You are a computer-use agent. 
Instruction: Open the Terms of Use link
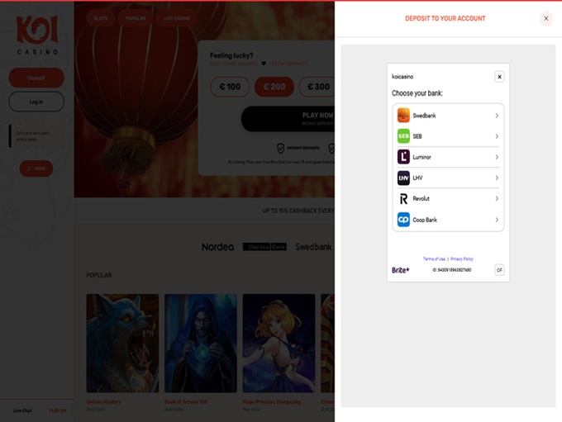click(434, 258)
